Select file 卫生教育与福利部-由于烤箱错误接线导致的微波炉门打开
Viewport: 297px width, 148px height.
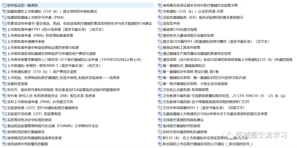coord(206,102)
